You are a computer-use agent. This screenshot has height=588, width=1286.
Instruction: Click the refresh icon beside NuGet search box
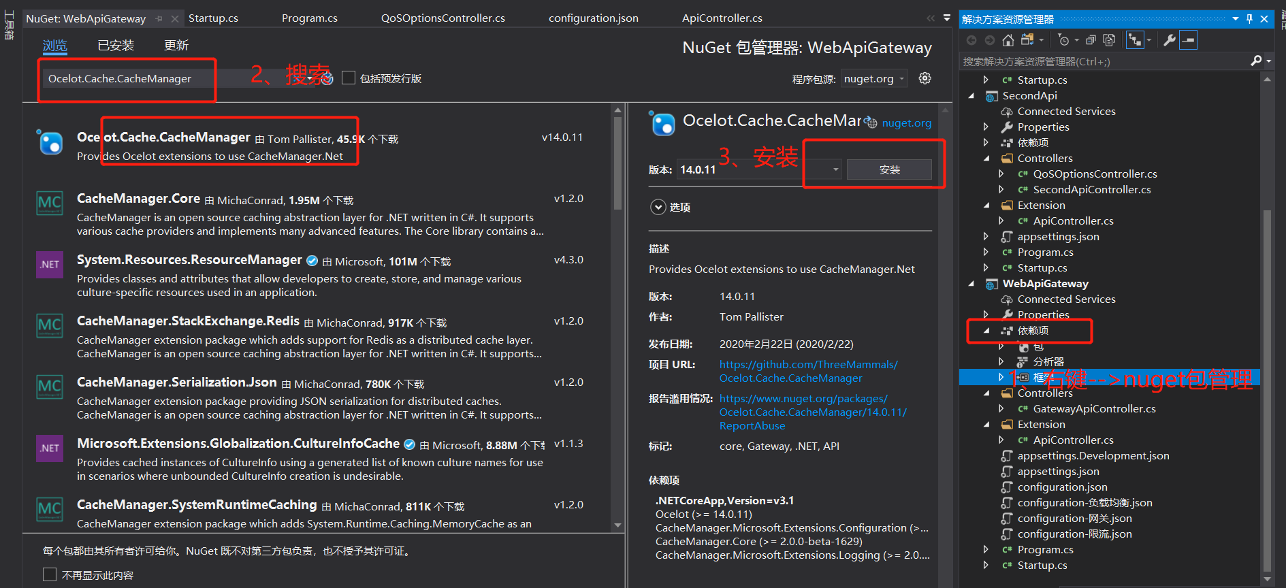[x=327, y=79]
